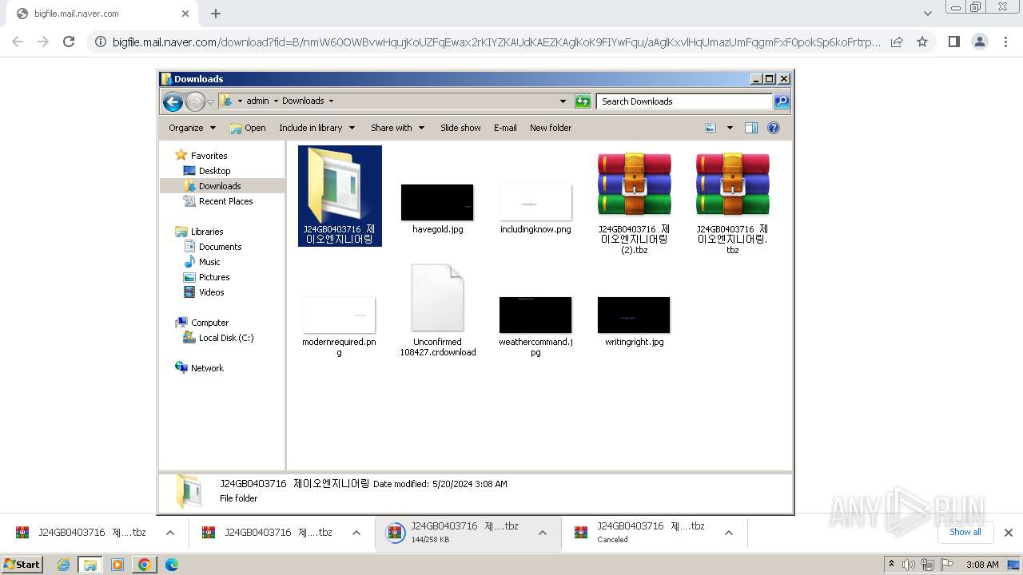Click share page icon in address bar
1023x575 pixels.
coord(897,42)
